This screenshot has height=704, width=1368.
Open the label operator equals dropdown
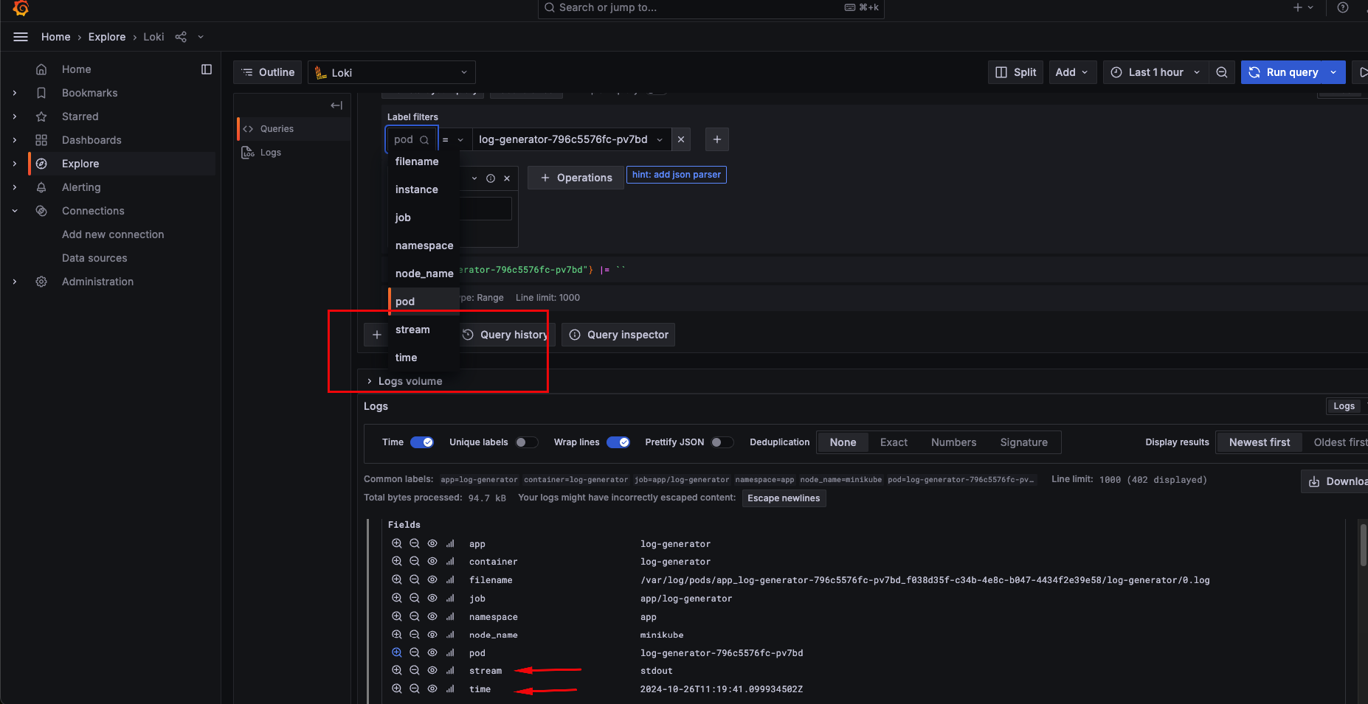point(453,139)
